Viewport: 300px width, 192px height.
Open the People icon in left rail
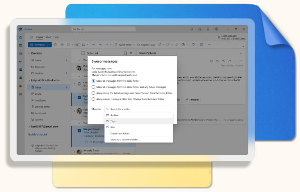pyautogui.click(x=21, y=53)
